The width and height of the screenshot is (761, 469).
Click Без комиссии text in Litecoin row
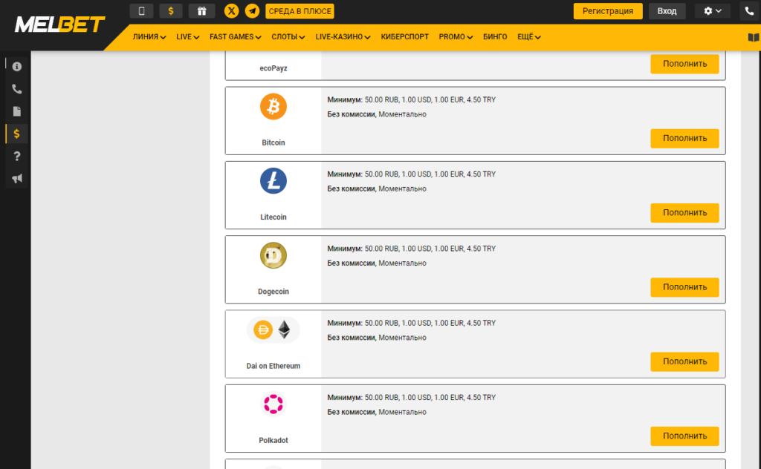tap(351, 189)
